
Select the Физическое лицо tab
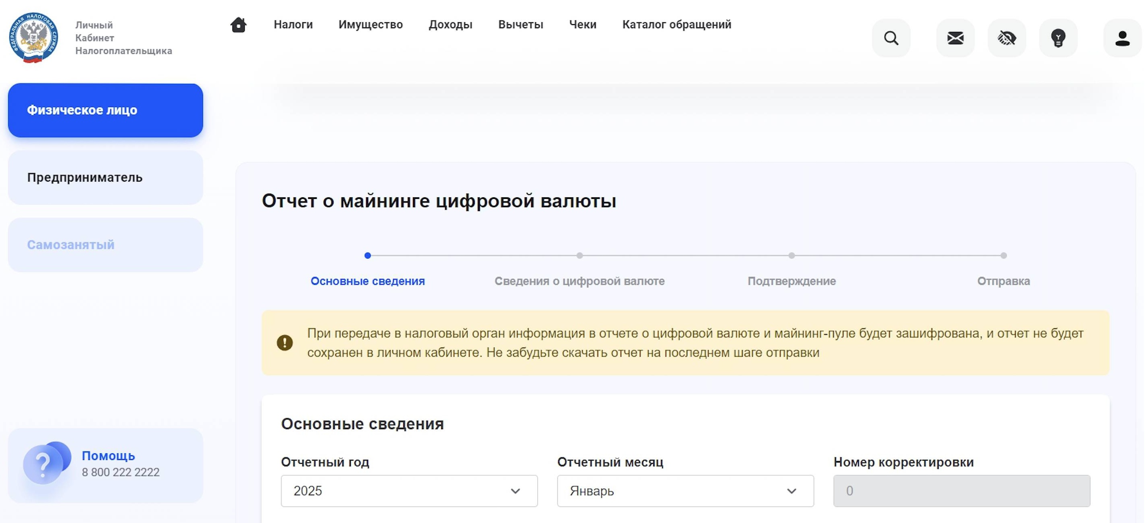click(x=105, y=110)
